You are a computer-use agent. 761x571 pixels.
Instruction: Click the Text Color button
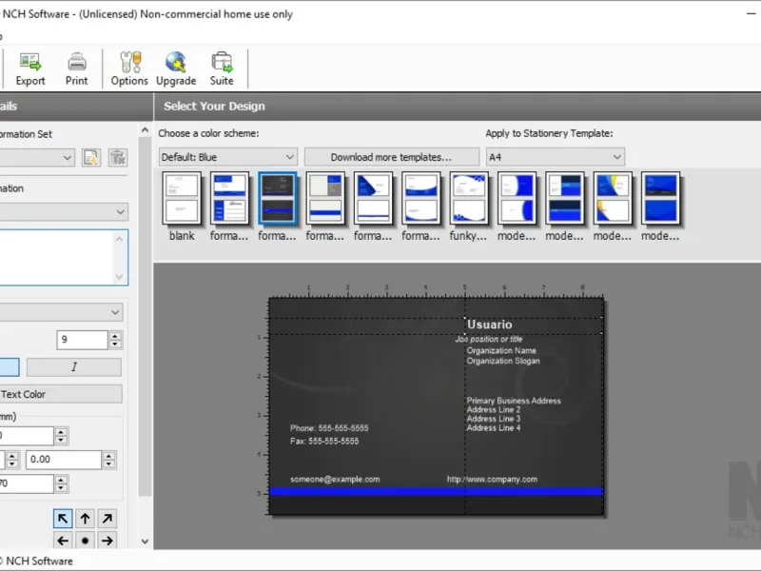point(61,394)
